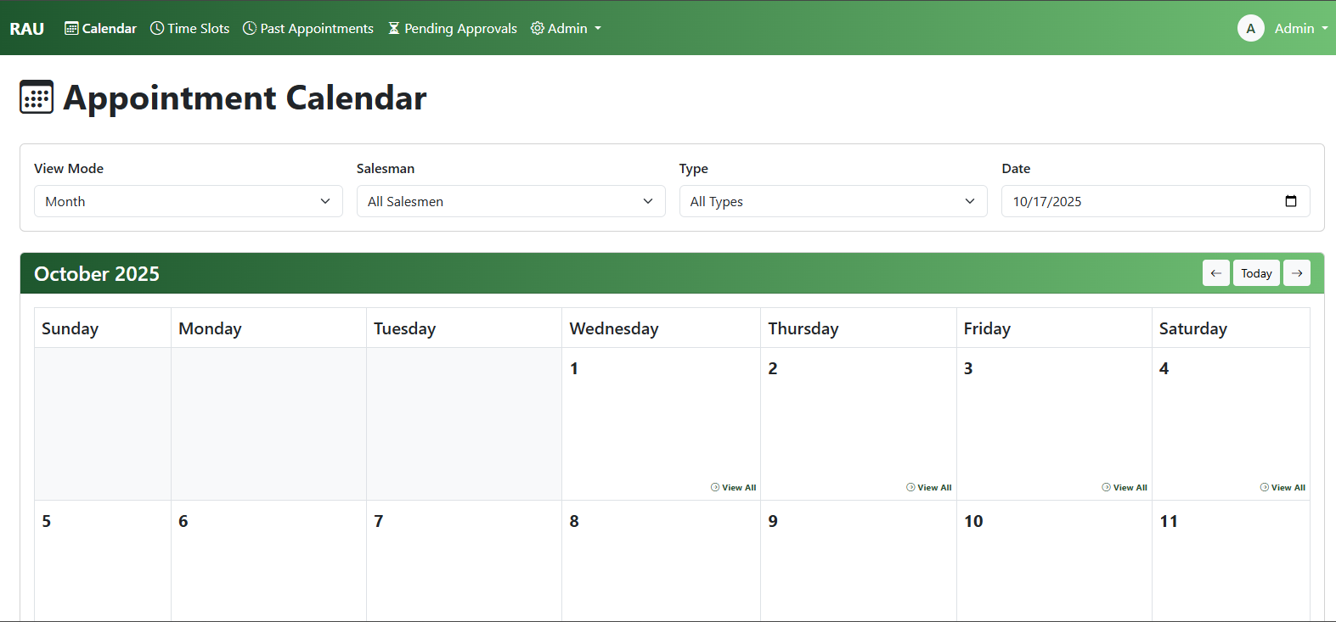Open the date picker calendar icon
The height and width of the screenshot is (622, 1336).
click(x=1292, y=201)
